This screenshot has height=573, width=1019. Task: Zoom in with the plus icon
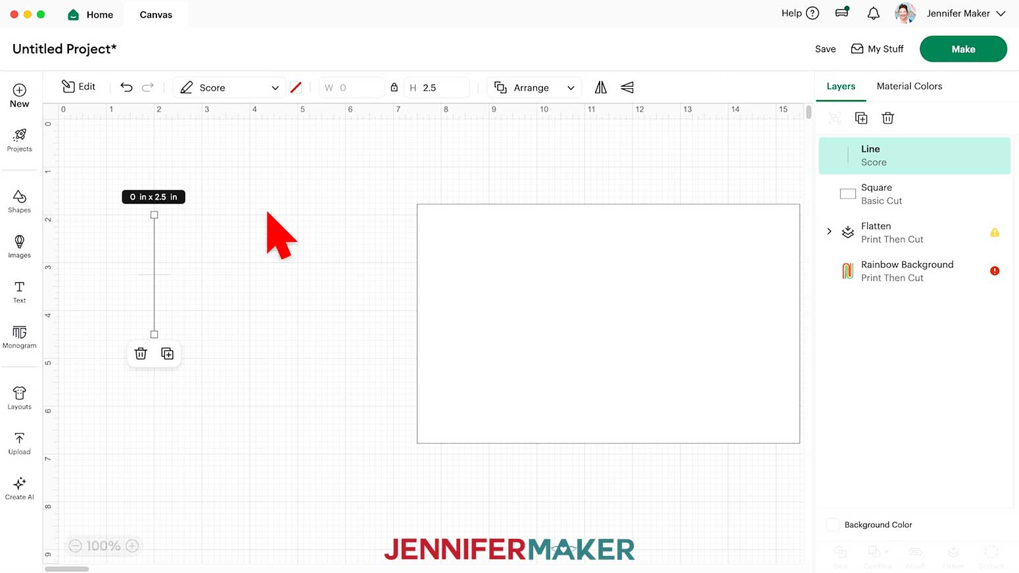132,546
